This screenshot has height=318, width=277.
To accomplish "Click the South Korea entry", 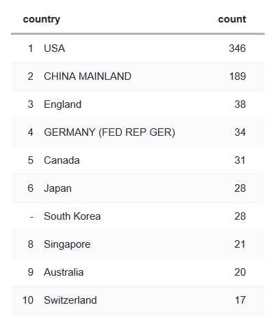I will click(x=72, y=216).
